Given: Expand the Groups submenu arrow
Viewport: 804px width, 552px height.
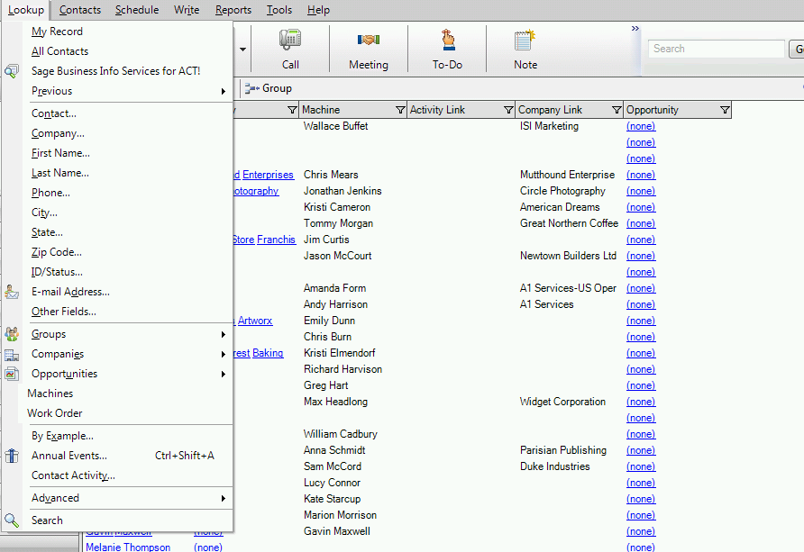Looking at the screenshot, I should [x=223, y=334].
